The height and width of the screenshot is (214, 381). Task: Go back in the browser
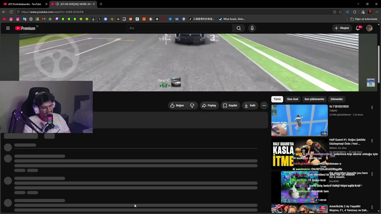pos(4,12)
